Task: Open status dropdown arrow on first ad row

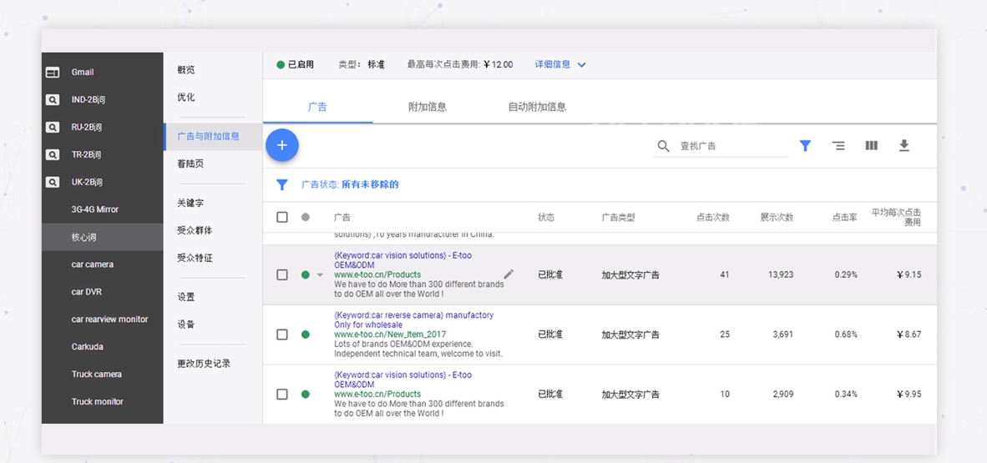Action: (320, 275)
